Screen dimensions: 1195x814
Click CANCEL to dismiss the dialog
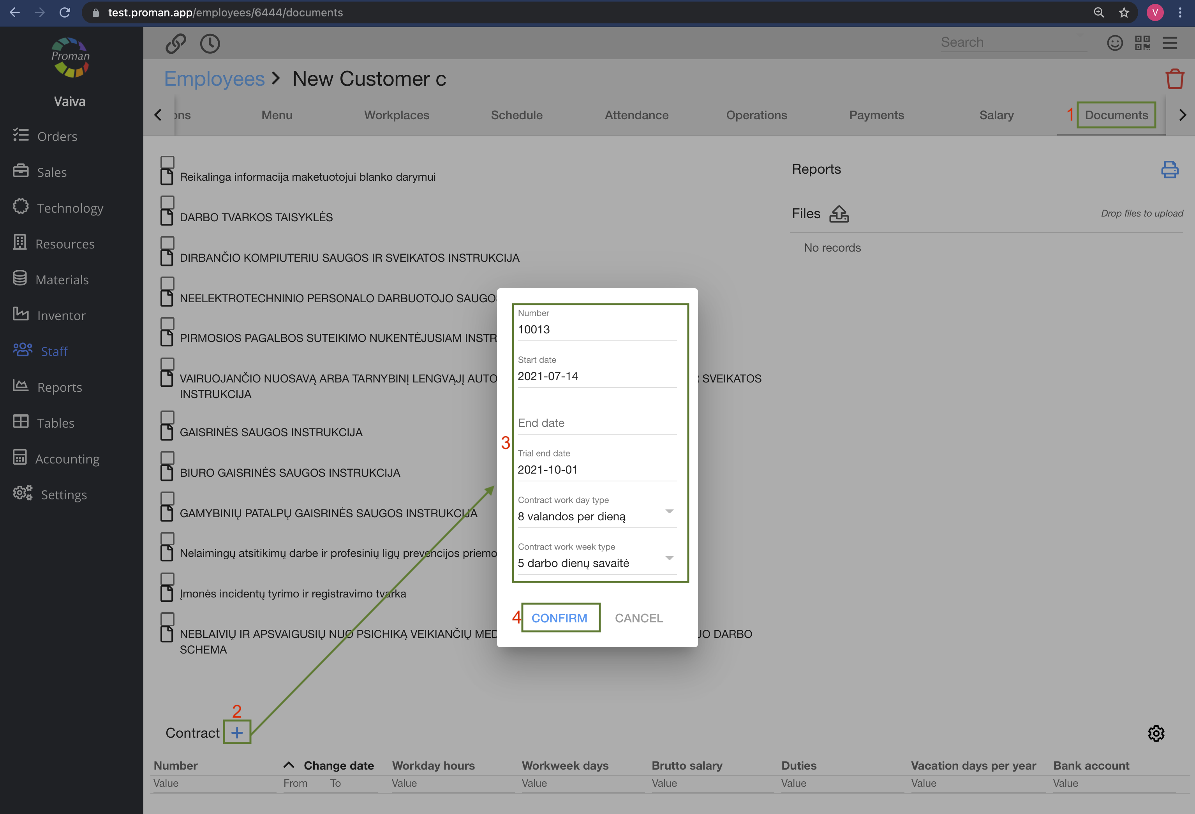[x=639, y=618]
